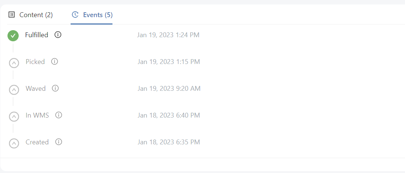Click the clock icon on Events tab
Image resolution: width=405 pixels, height=173 pixels.
pos(75,15)
